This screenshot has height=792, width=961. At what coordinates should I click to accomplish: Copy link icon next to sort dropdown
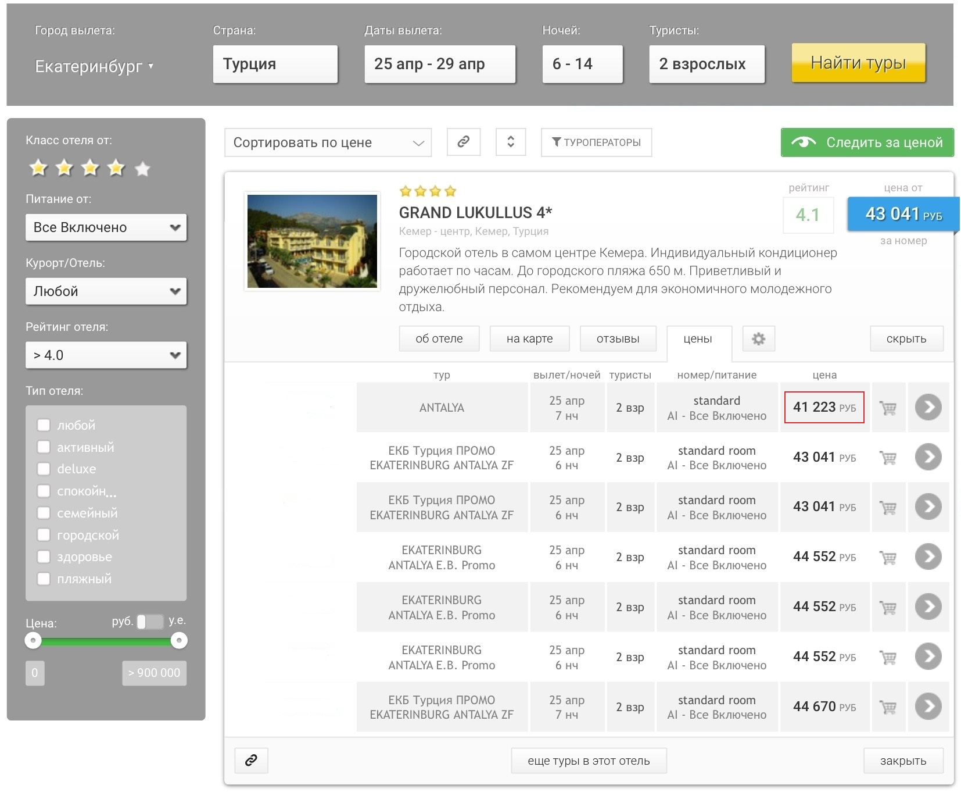pyautogui.click(x=463, y=142)
